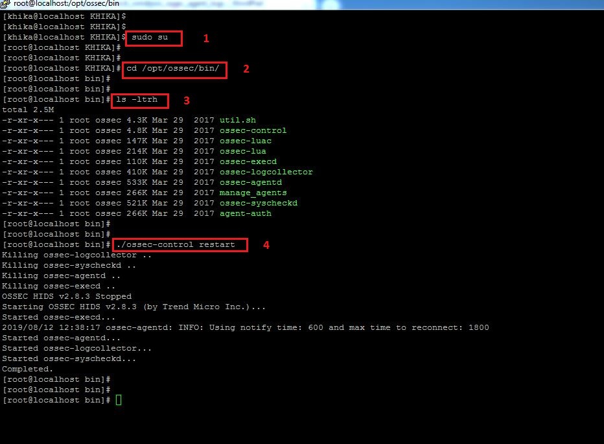This screenshot has height=444, width=604.
Task: Select the ossec-execd file name in listing
Action: click(x=248, y=162)
